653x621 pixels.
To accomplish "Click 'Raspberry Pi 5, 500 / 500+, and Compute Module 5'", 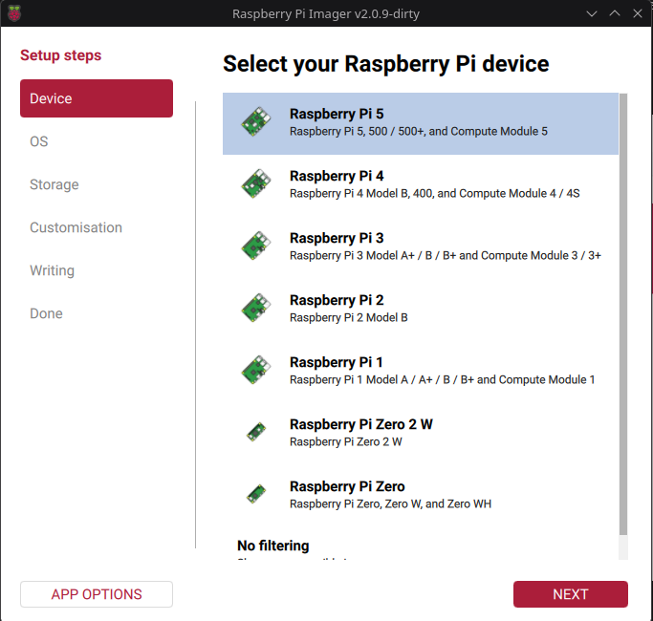I will click(419, 131).
